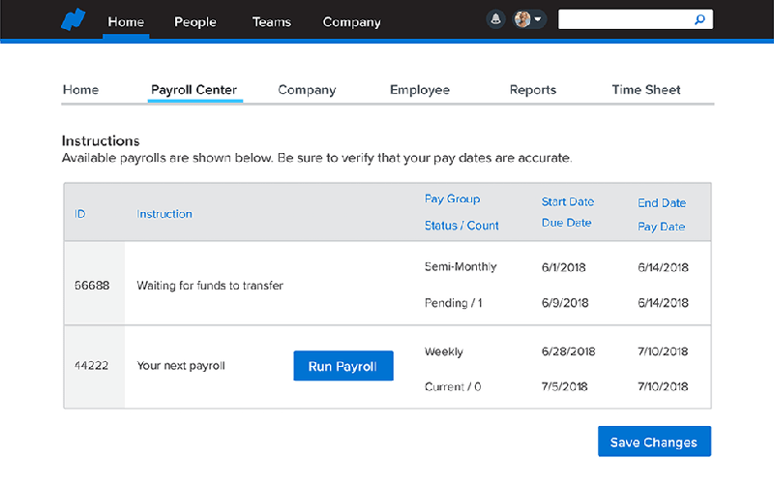Sort by the Instruction column header
The width and height of the screenshot is (774, 488).
pyautogui.click(x=164, y=214)
